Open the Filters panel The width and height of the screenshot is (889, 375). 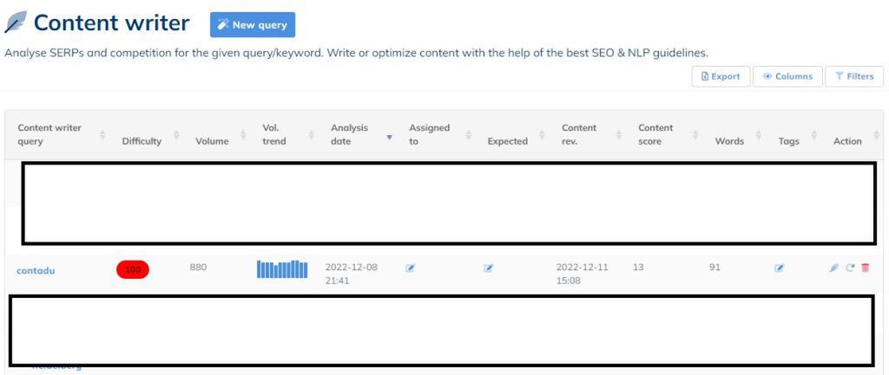coord(853,76)
